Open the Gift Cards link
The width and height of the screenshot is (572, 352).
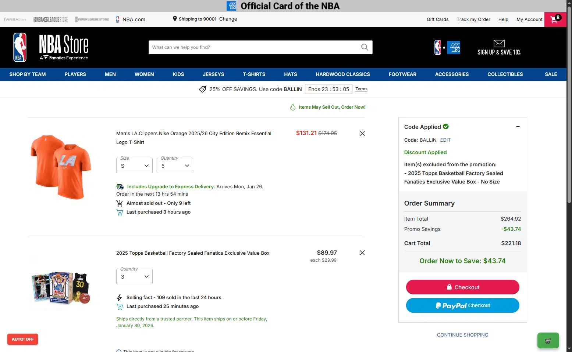(437, 19)
